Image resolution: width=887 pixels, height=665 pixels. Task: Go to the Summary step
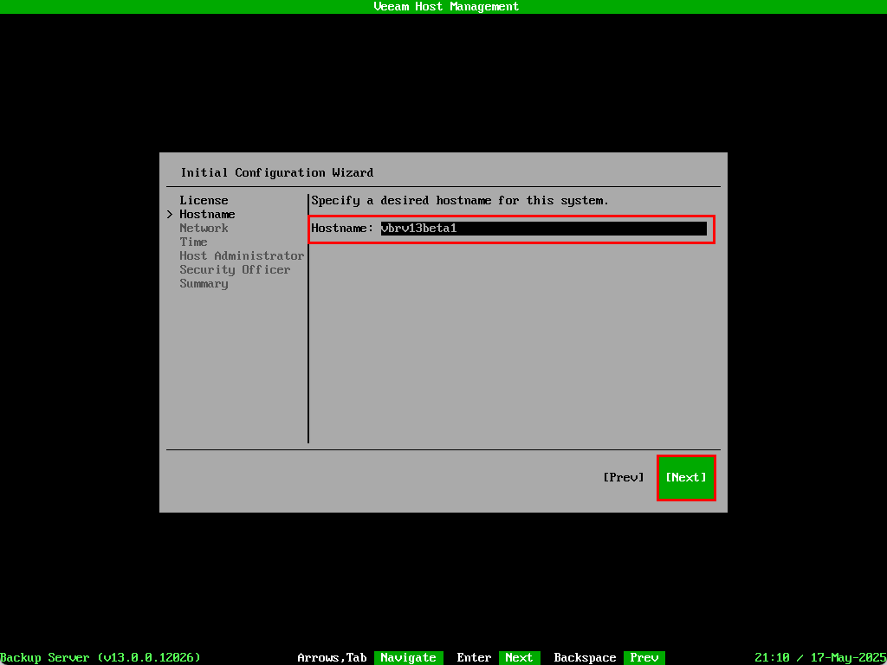pos(204,283)
